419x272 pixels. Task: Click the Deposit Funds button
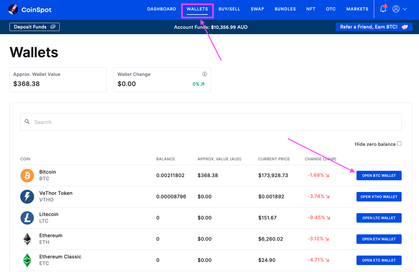tap(35, 27)
